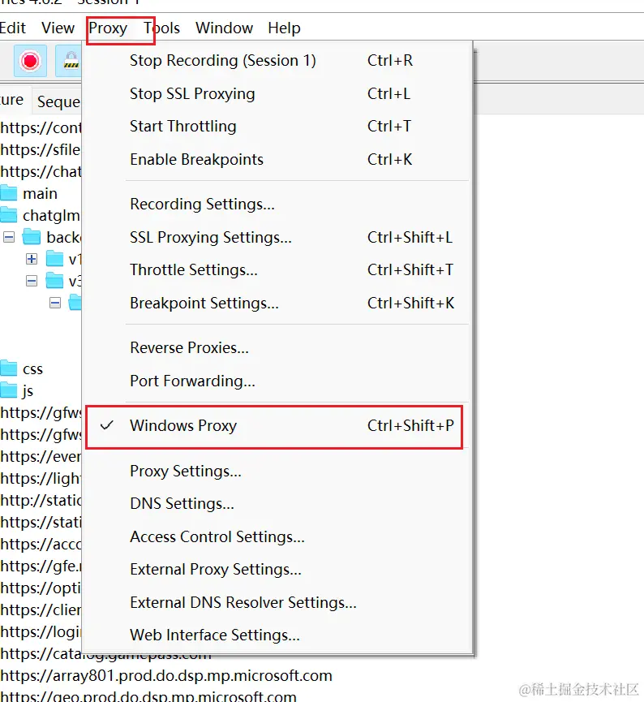Switch to the Sequence tab
Image resolution: width=644 pixels, height=702 pixels.
coord(58,101)
